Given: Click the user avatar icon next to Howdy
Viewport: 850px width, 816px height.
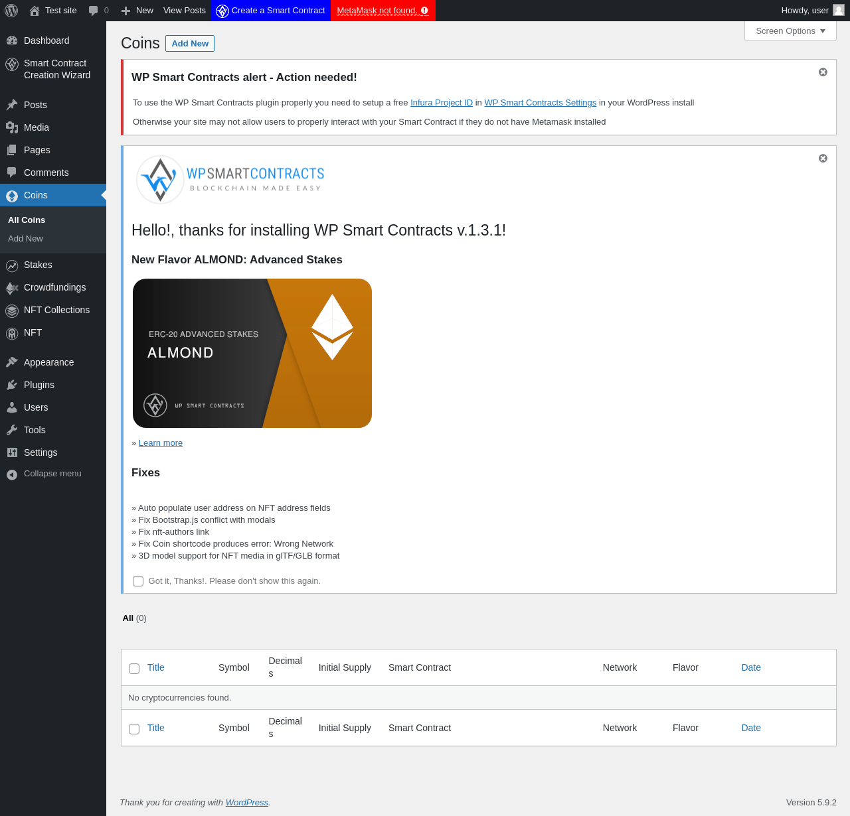Looking at the screenshot, I should click(x=839, y=10).
